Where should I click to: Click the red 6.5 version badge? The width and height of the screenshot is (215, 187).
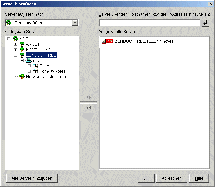tap(110, 41)
